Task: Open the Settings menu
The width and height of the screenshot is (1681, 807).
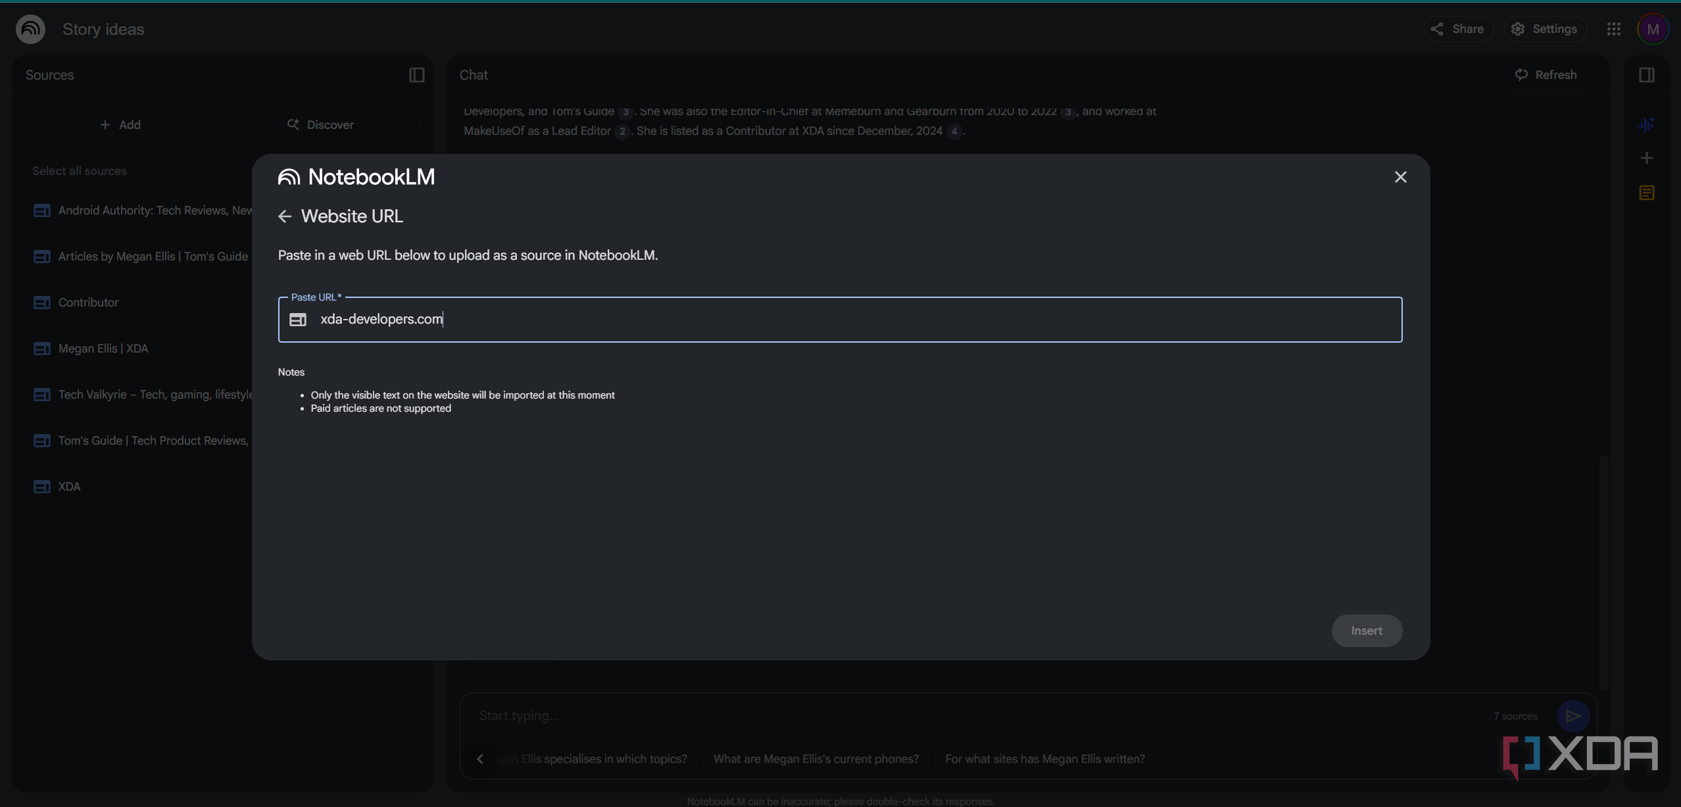Action: (1546, 29)
